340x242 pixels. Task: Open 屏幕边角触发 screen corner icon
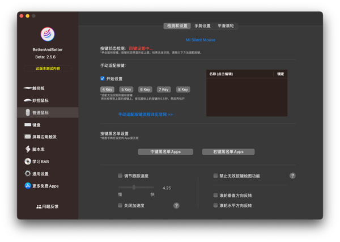[x=28, y=137]
